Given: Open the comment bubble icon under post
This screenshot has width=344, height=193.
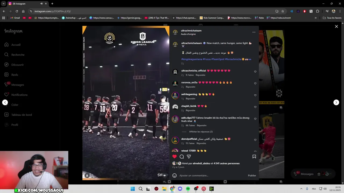Looking at the screenshot, I should (182, 157).
